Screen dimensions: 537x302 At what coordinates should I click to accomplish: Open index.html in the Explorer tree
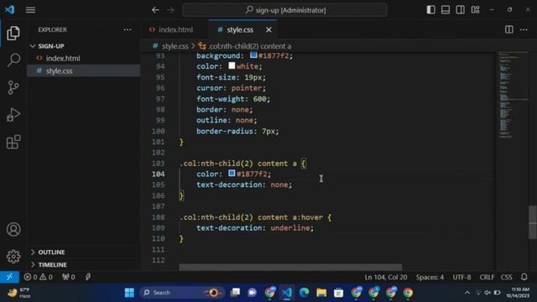pos(84,58)
